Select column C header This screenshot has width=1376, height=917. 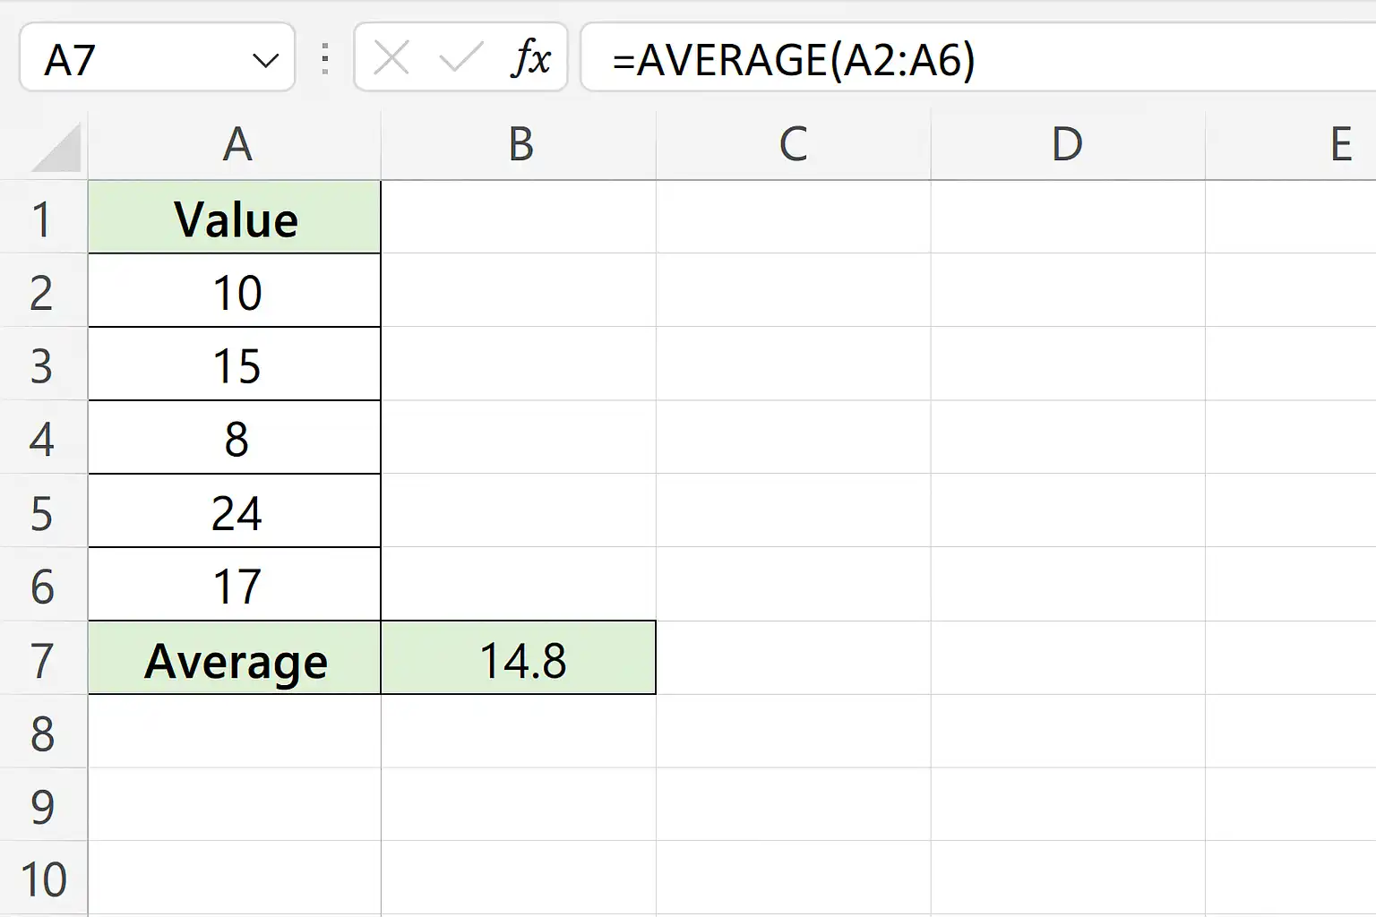[794, 145]
